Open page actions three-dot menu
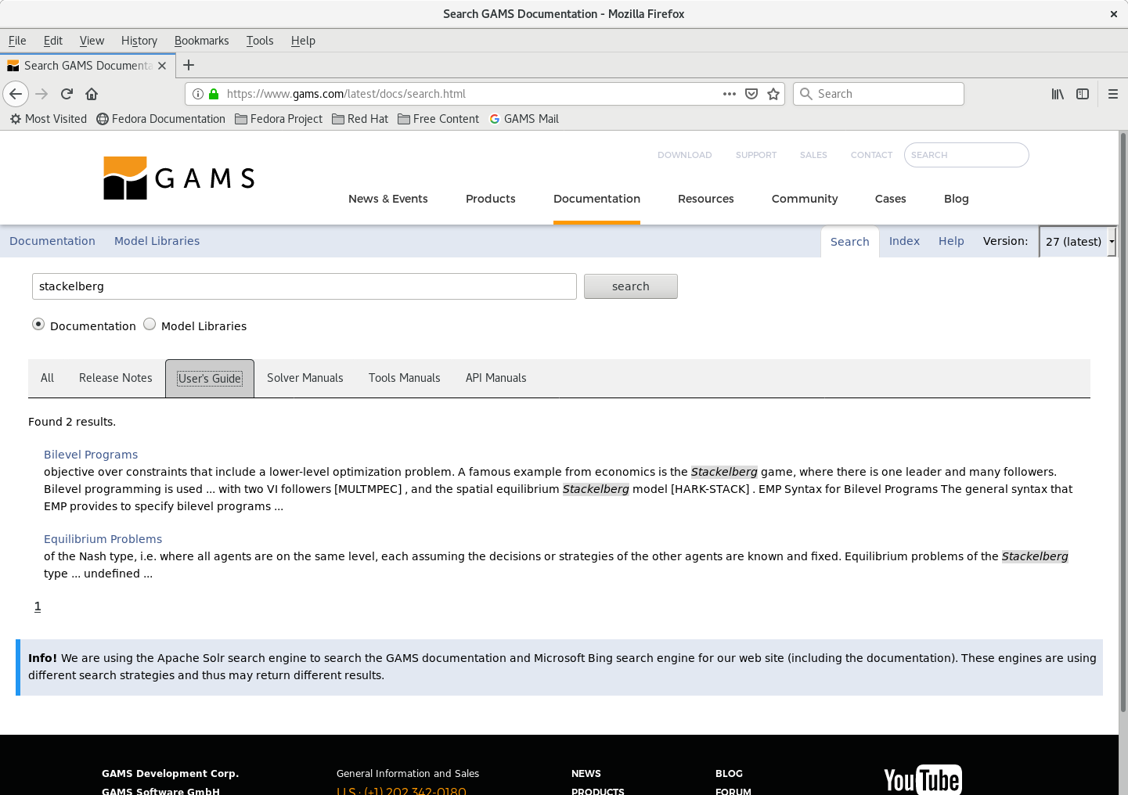The height and width of the screenshot is (795, 1128). [x=730, y=94]
